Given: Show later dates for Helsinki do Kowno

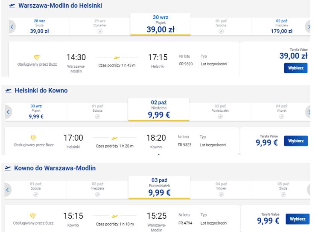Looking at the screenshot, I should (308, 112).
